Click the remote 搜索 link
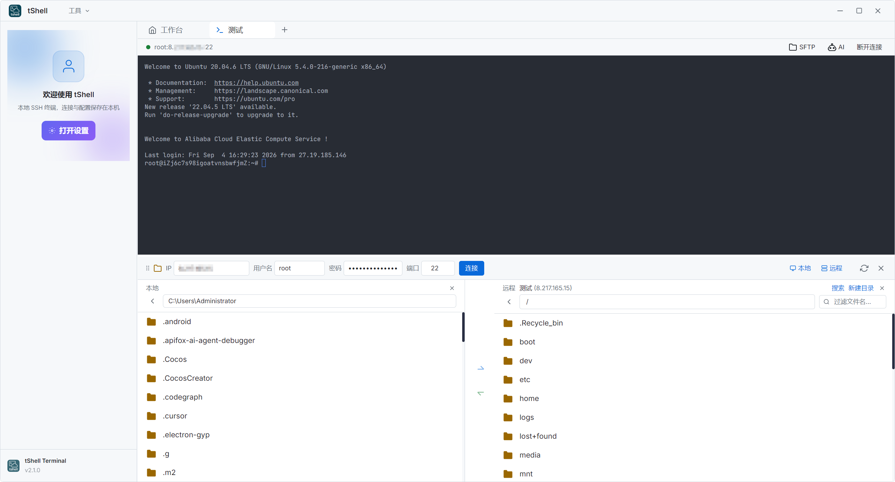This screenshot has width=895, height=482. pos(838,288)
